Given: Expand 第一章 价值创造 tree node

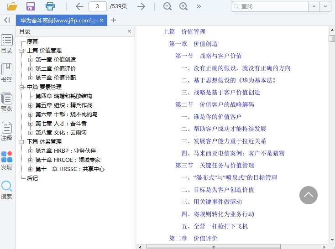Looking at the screenshot, I should (x=30, y=60).
